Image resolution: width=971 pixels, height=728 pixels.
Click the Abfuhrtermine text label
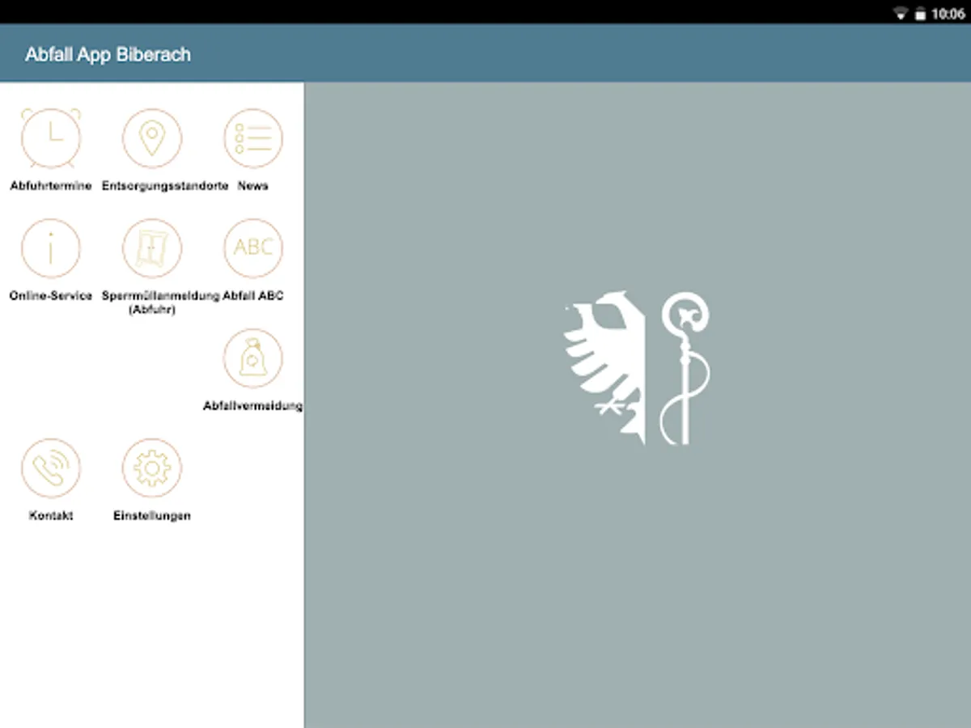click(x=51, y=185)
